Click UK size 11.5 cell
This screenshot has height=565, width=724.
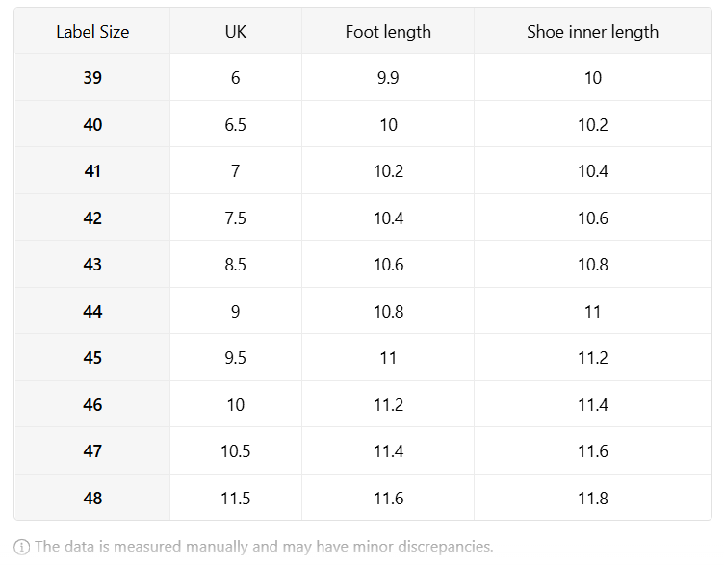pos(236,498)
